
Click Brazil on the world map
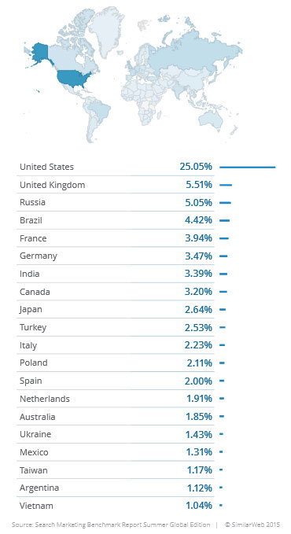point(101,111)
